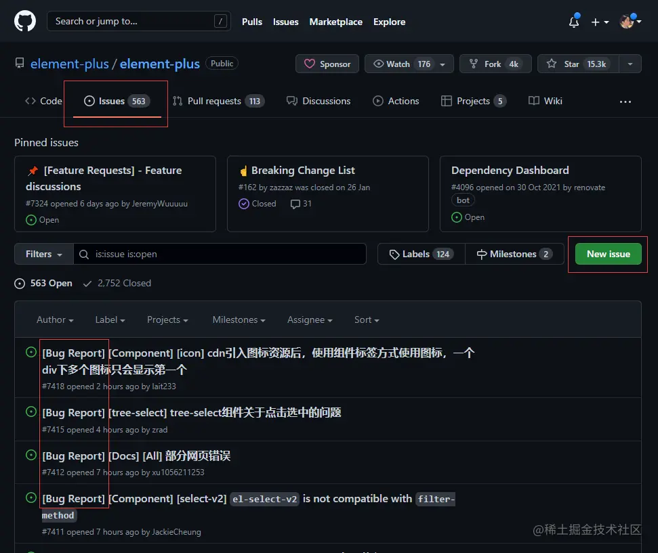
Task: Click the comment count icon showing 31
Action: (x=295, y=204)
